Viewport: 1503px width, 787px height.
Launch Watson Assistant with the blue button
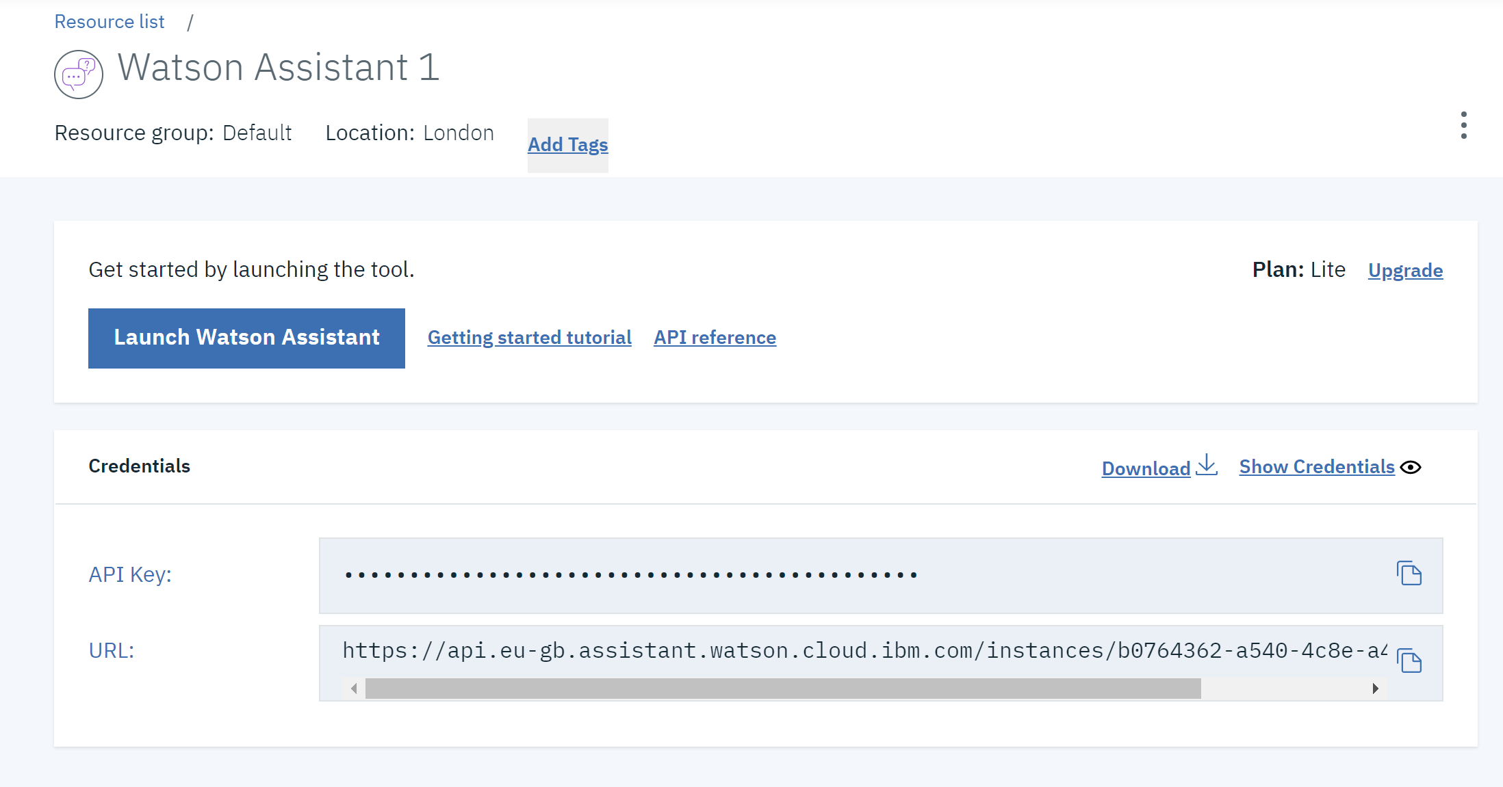point(246,338)
